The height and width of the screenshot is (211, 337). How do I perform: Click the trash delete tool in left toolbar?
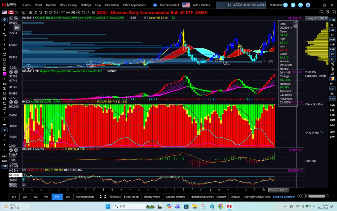click(4, 98)
